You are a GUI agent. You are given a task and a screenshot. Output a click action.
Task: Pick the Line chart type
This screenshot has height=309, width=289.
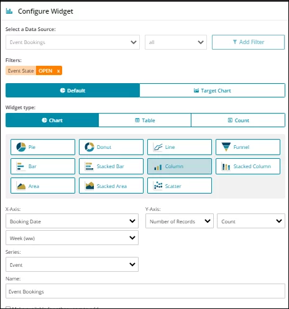point(180,147)
